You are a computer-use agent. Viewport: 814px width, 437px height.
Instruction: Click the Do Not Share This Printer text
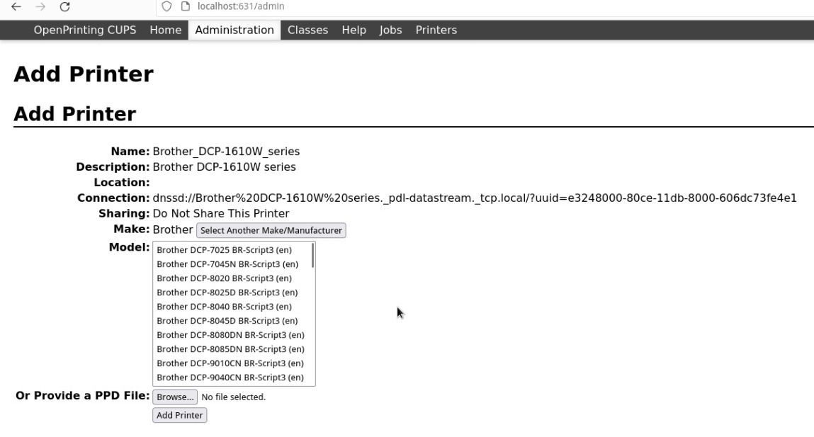pyautogui.click(x=221, y=214)
